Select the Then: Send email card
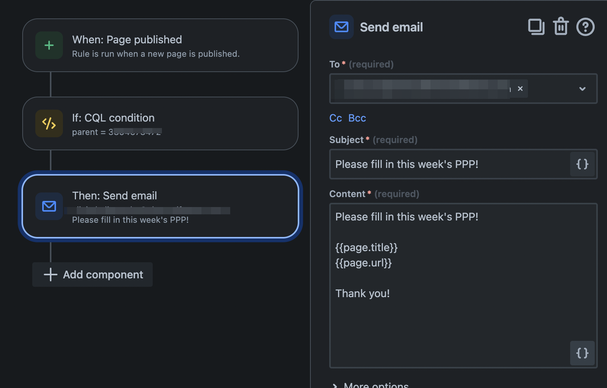 coord(160,206)
